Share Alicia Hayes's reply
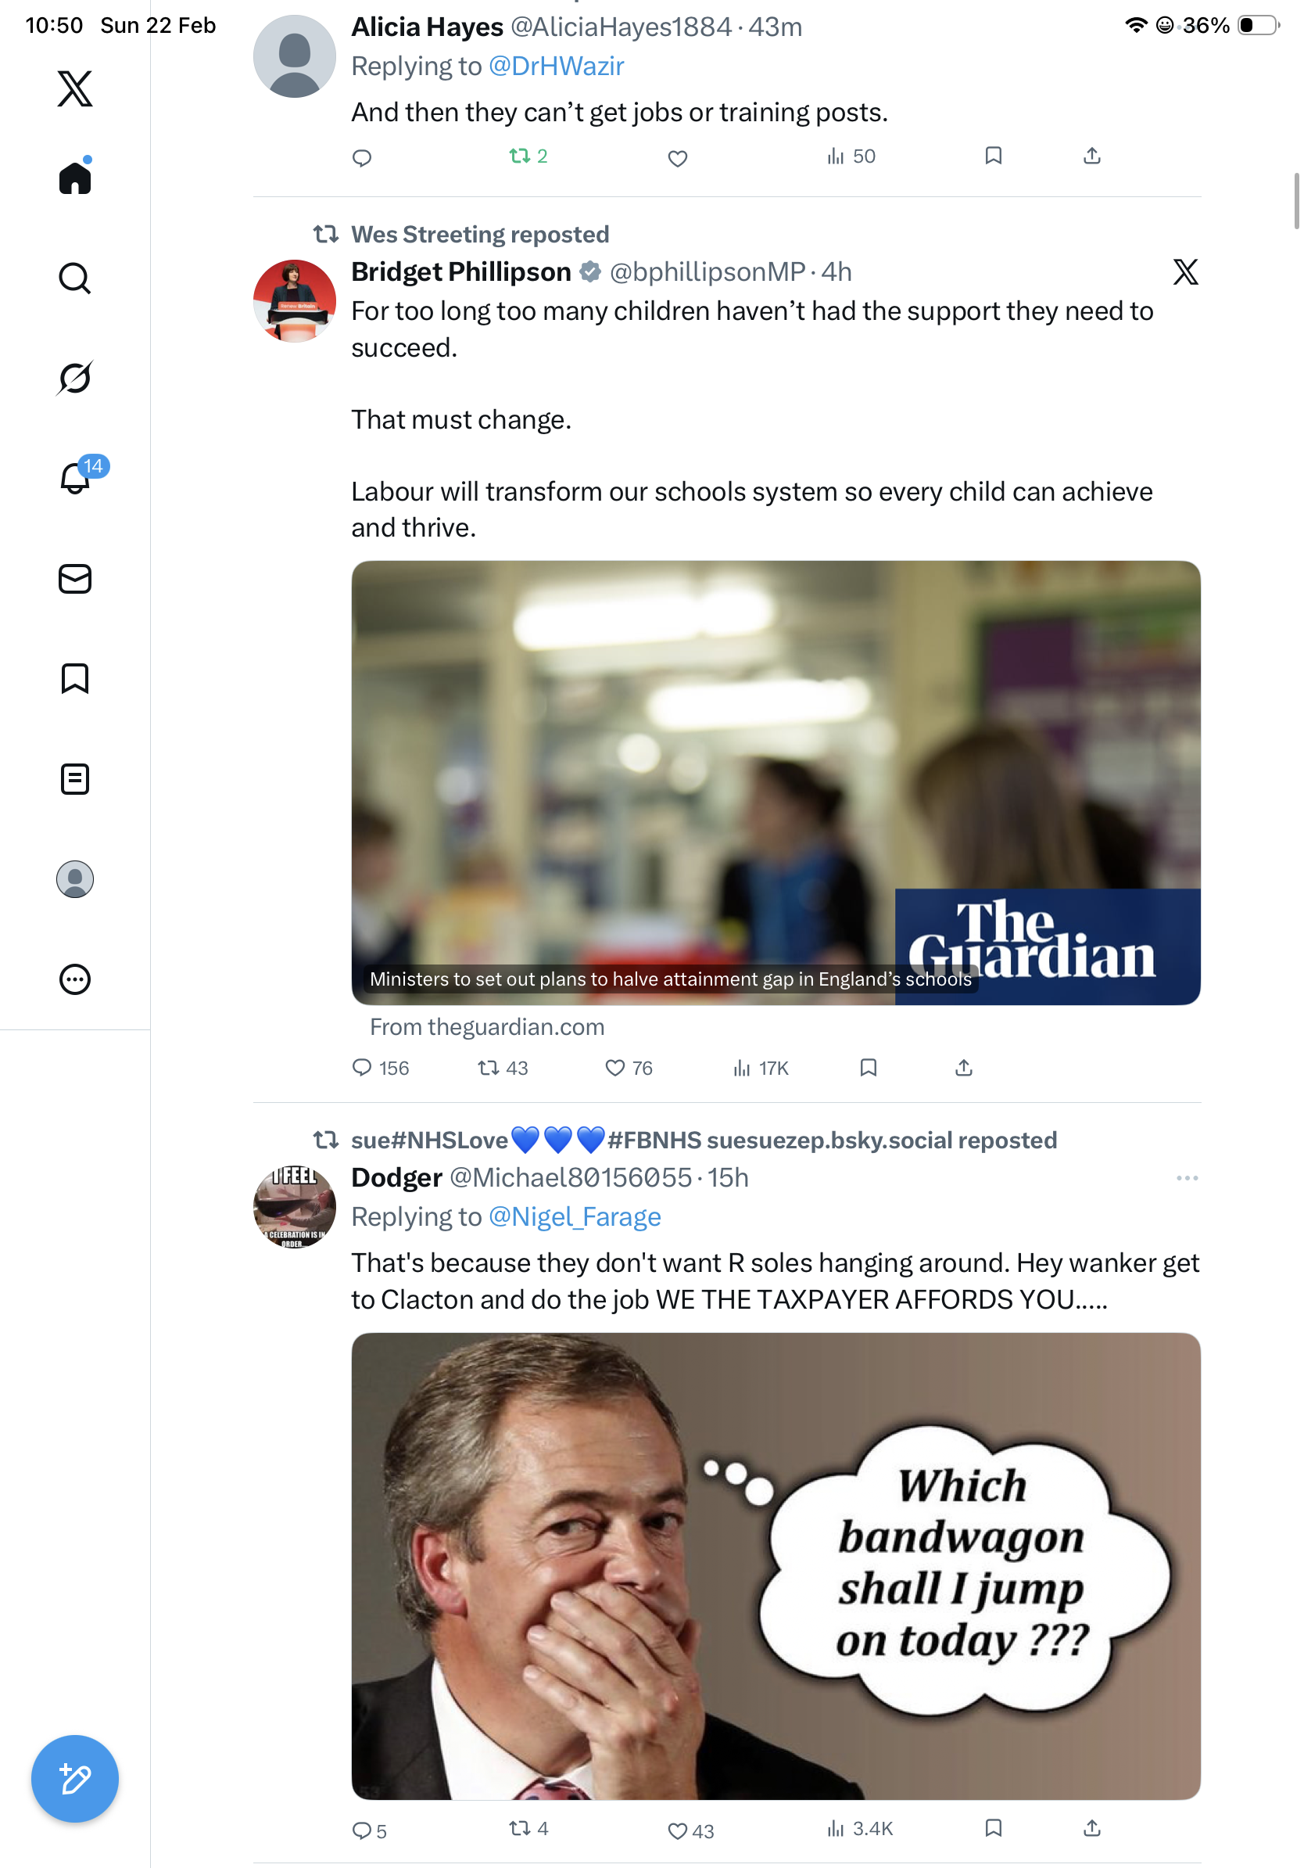This screenshot has width=1304, height=1868. coord(1092,156)
